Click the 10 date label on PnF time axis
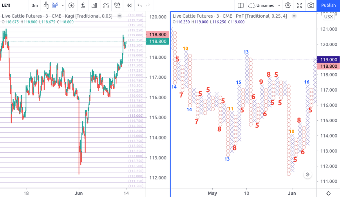 point(246,193)
